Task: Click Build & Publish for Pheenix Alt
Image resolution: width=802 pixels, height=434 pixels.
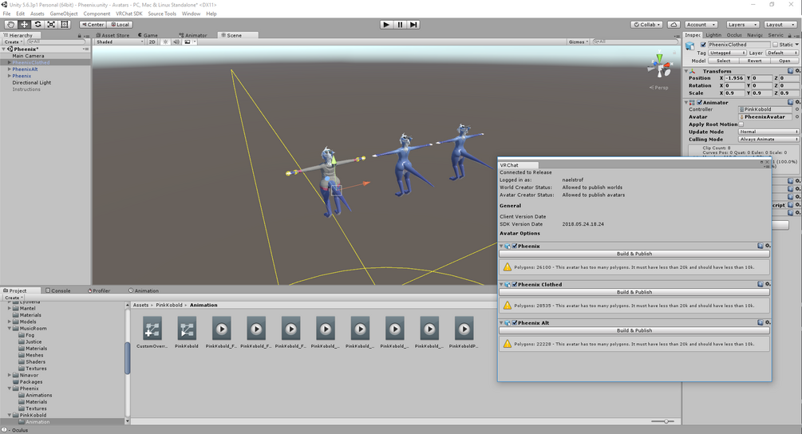Action: click(x=634, y=330)
